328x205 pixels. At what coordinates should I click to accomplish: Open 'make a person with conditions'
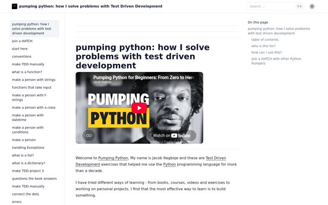click(28, 130)
